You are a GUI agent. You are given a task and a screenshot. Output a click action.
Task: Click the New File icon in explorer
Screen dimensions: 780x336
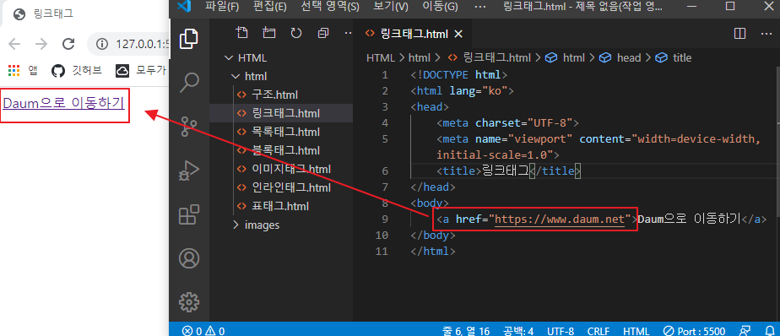(x=242, y=34)
